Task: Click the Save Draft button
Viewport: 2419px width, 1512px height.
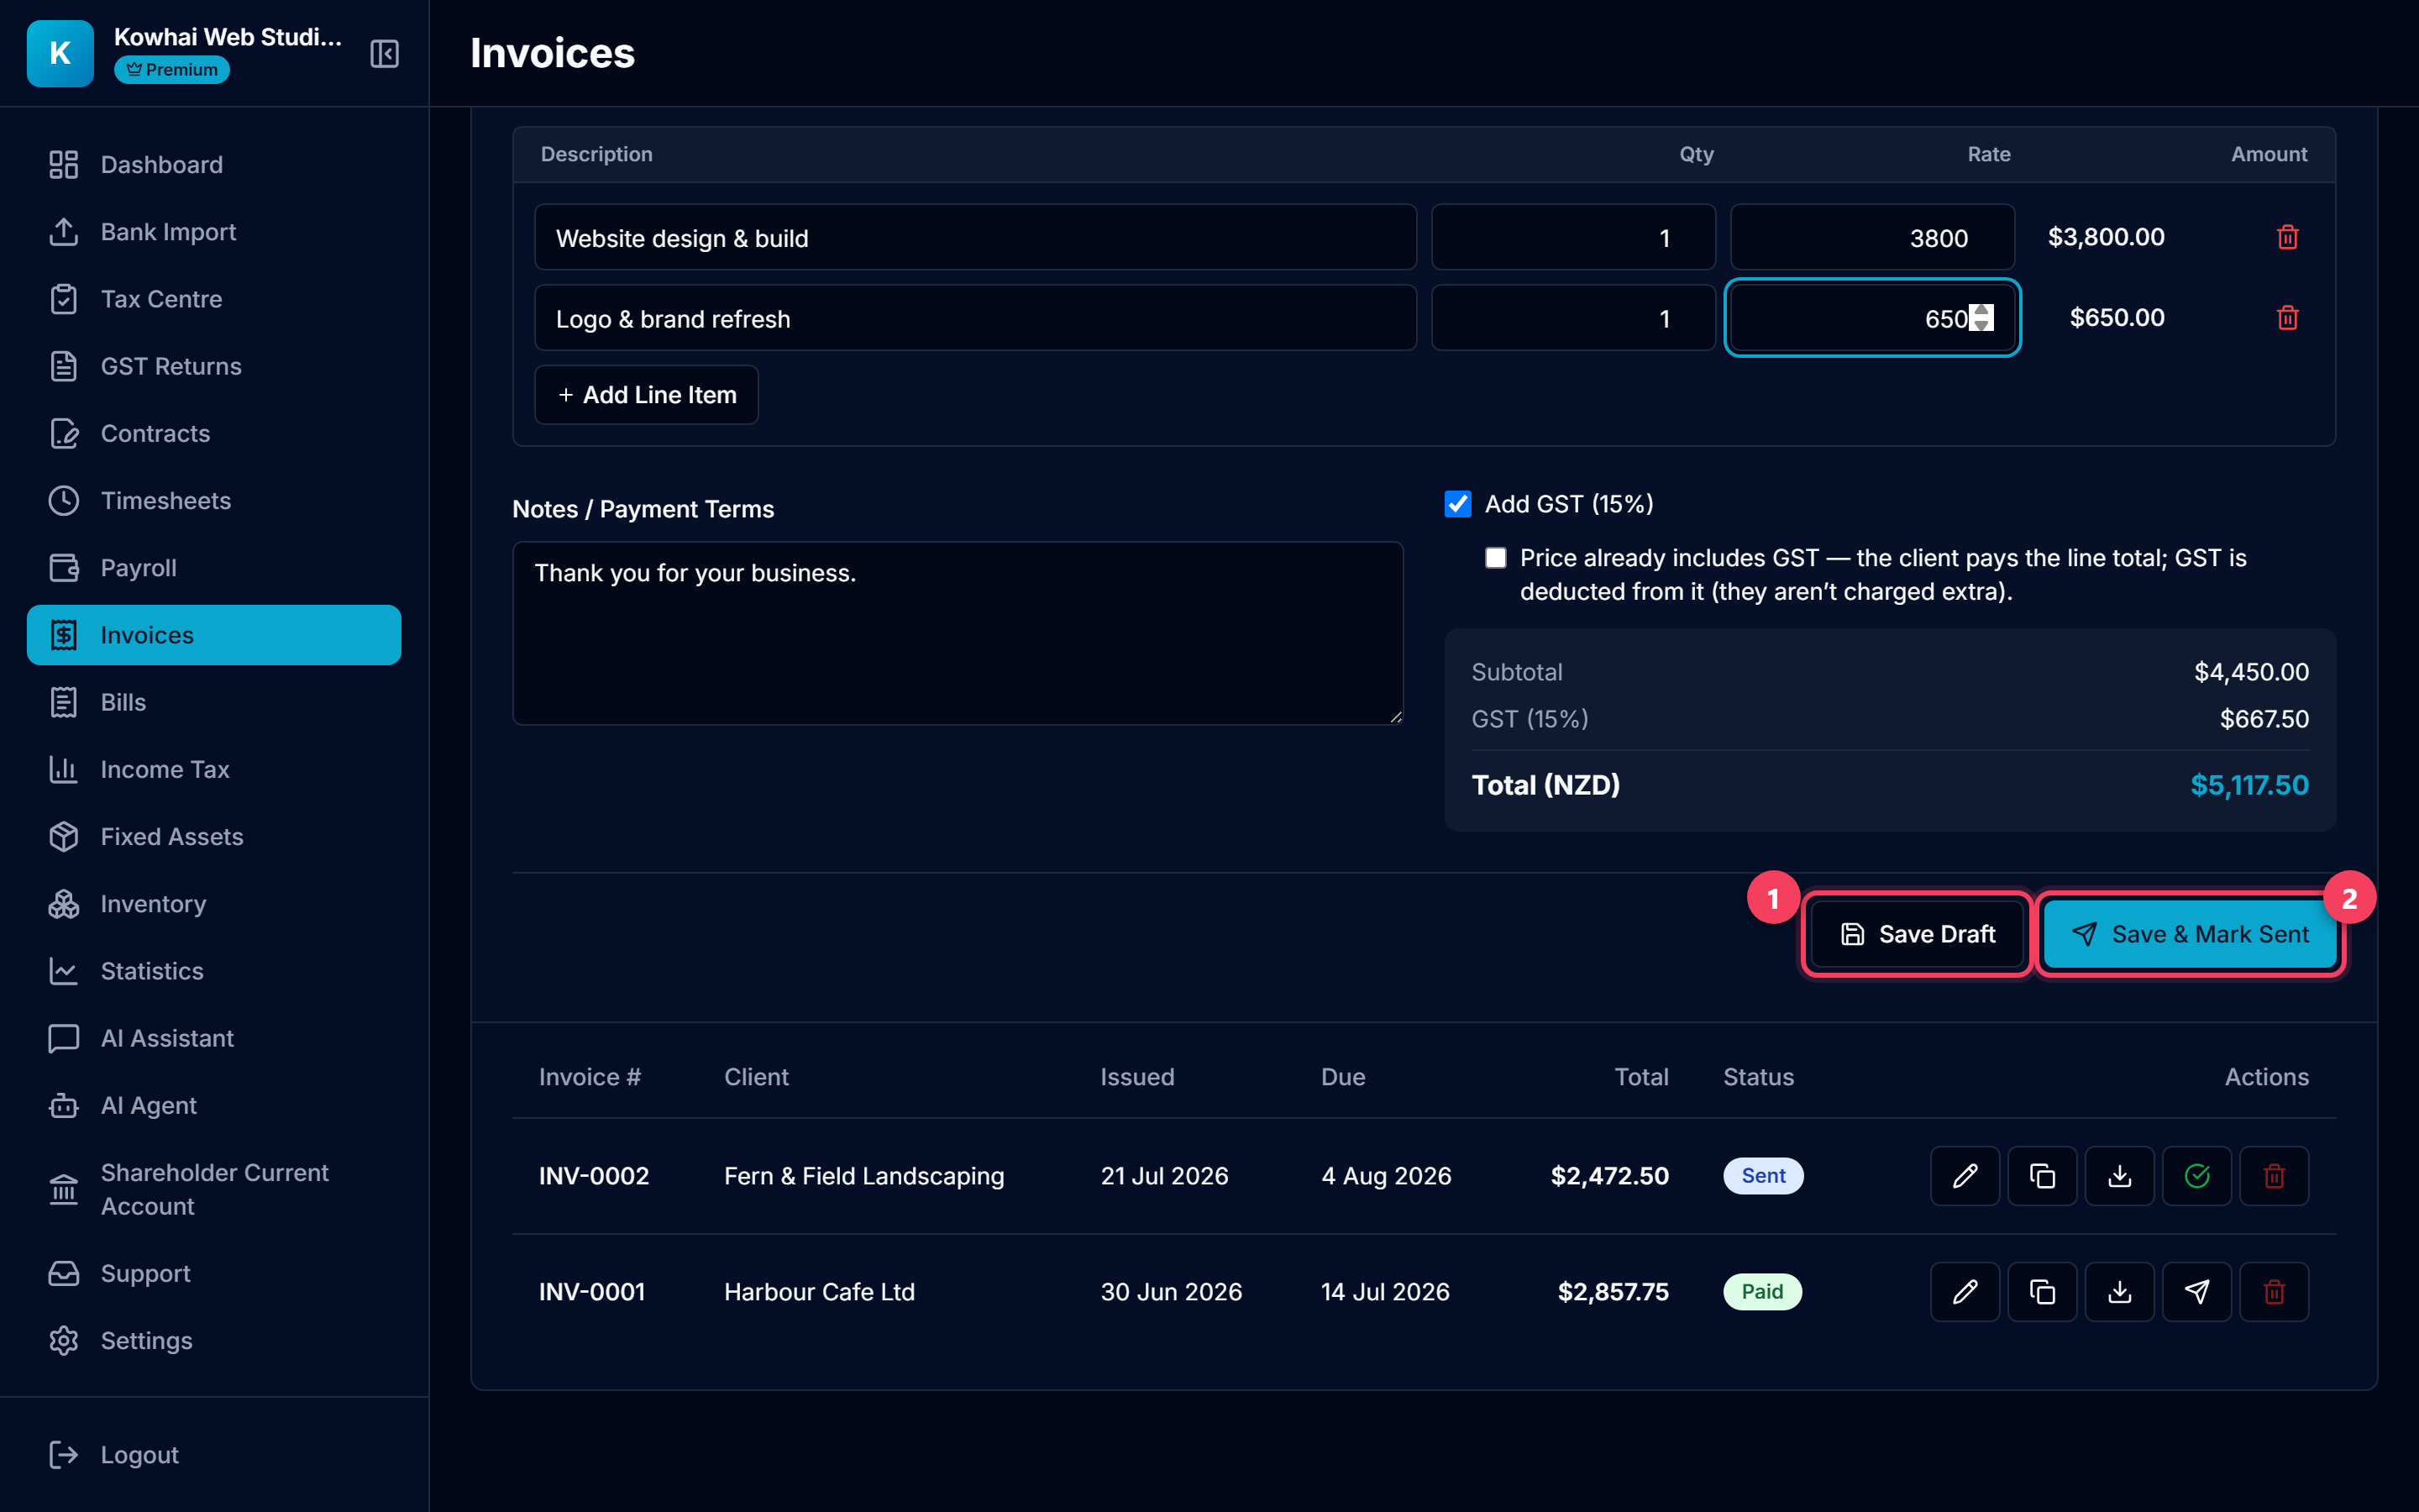Action: click(1918, 934)
